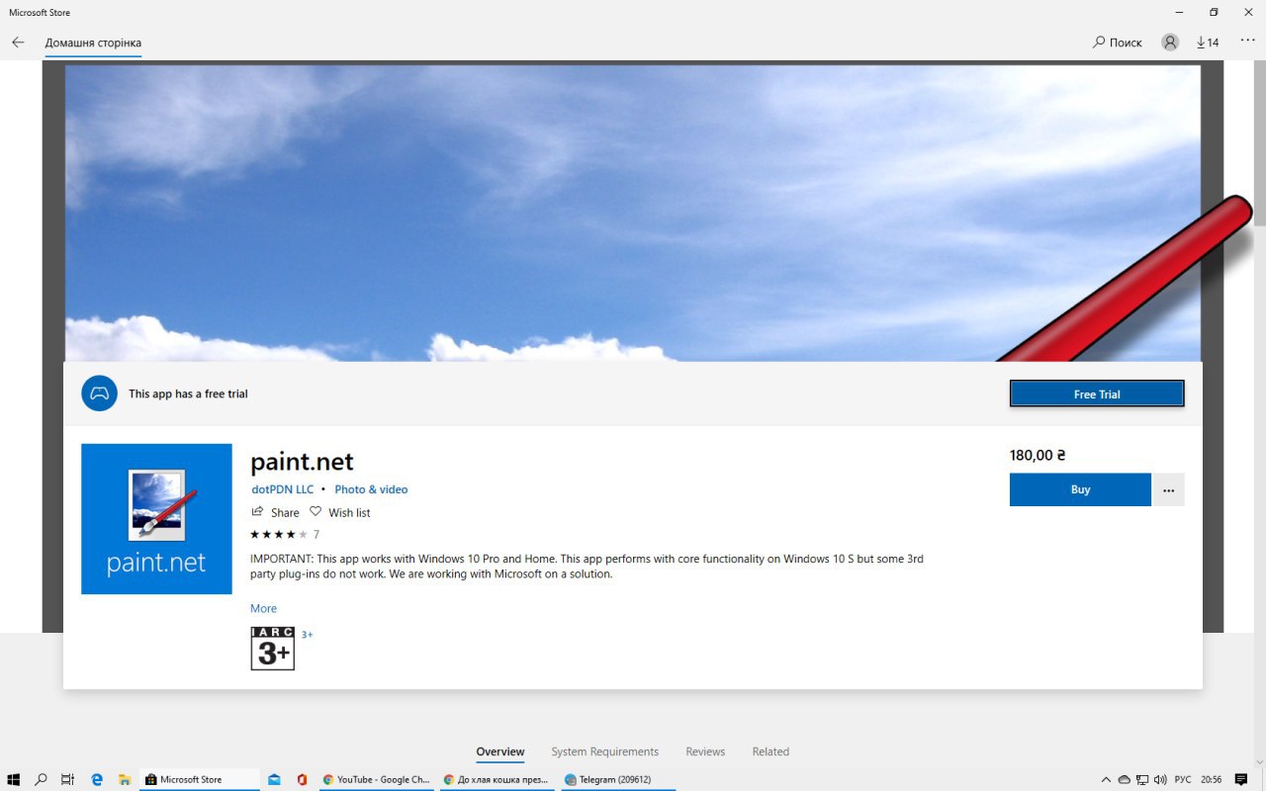Select Microsoft Store taskbar button
This screenshot has width=1266, height=791.
(200, 779)
